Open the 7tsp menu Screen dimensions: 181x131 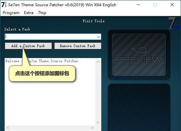point(42,13)
